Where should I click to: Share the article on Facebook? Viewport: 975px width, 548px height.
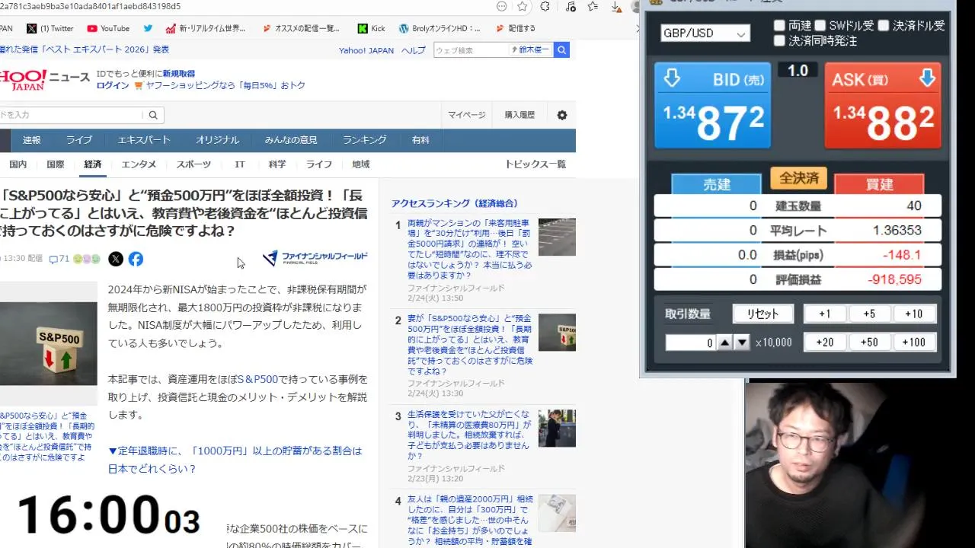(136, 259)
